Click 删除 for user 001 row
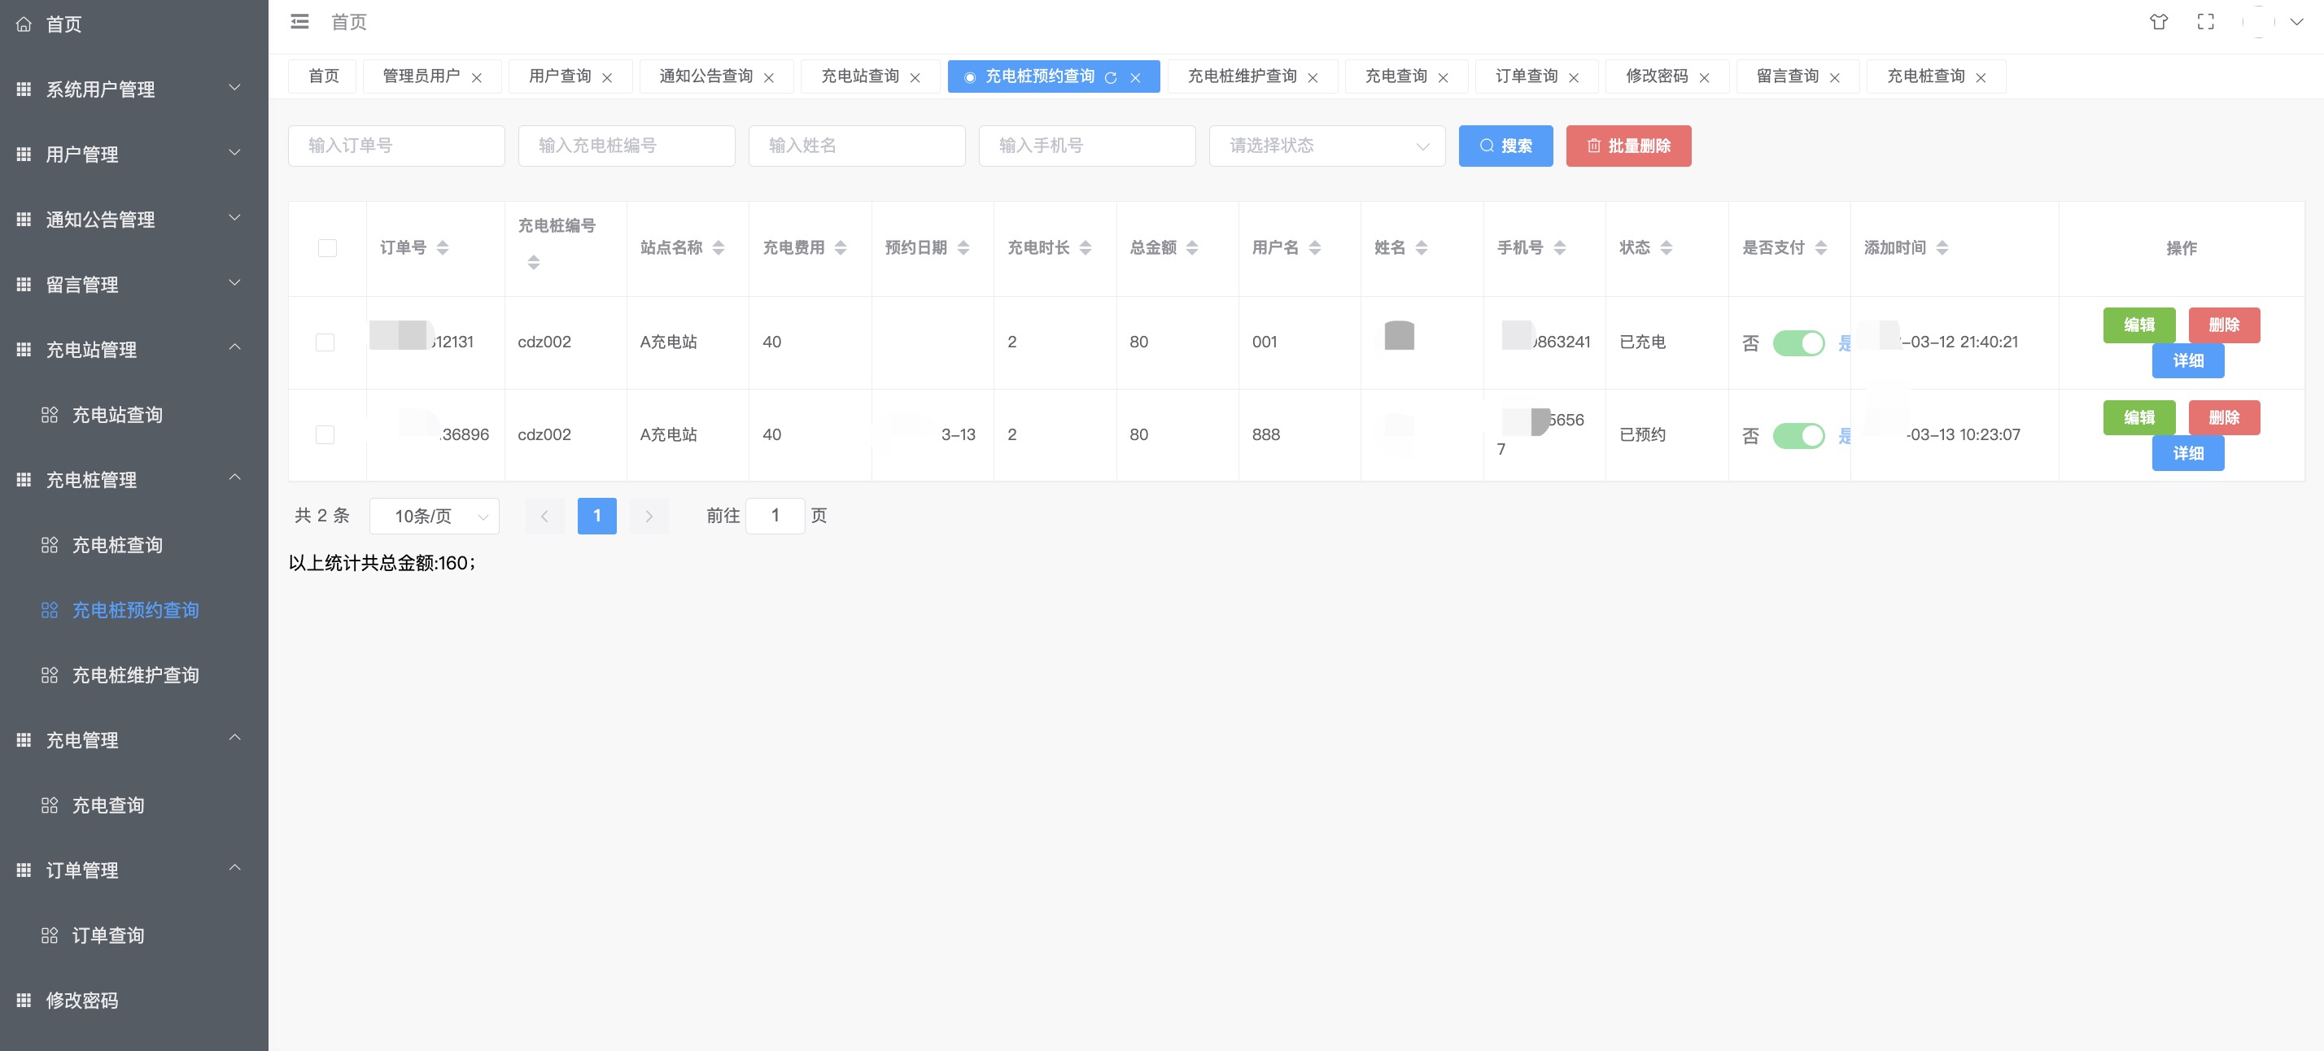Viewport: 2324px width, 1051px height. [2224, 325]
